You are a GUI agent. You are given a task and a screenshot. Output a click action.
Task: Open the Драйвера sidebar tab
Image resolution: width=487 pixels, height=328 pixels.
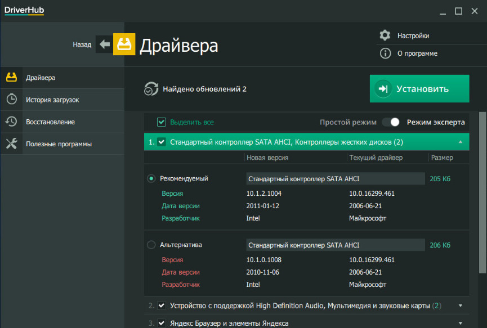[x=41, y=78]
